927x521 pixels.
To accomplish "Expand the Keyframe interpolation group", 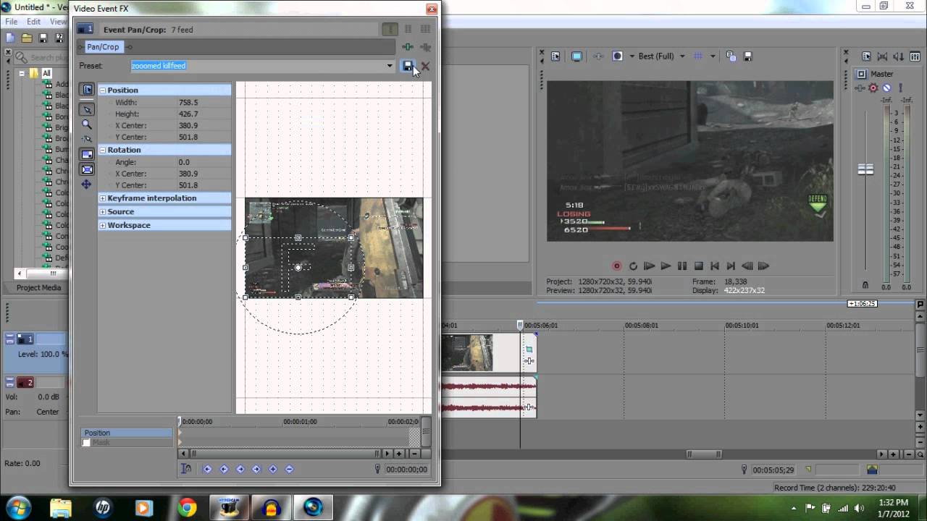I will click(x=103, y=198).
